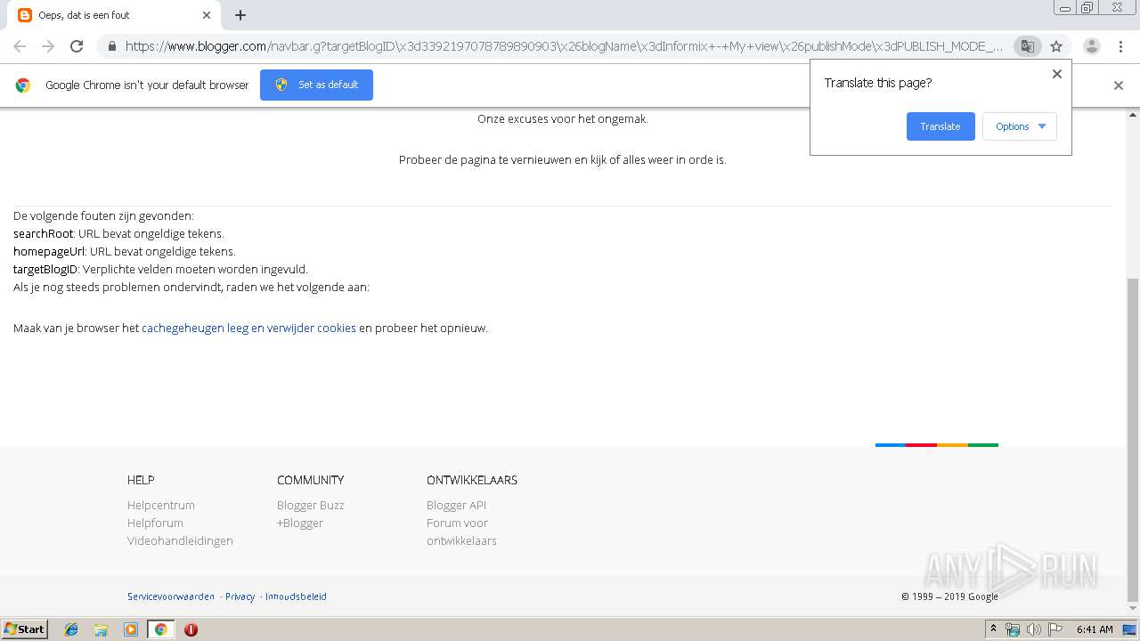Screen dimensions: 1140x641
Task: Click 'Onze excuses voor het ongemak.' text
Action: click(x=563, y=119)
